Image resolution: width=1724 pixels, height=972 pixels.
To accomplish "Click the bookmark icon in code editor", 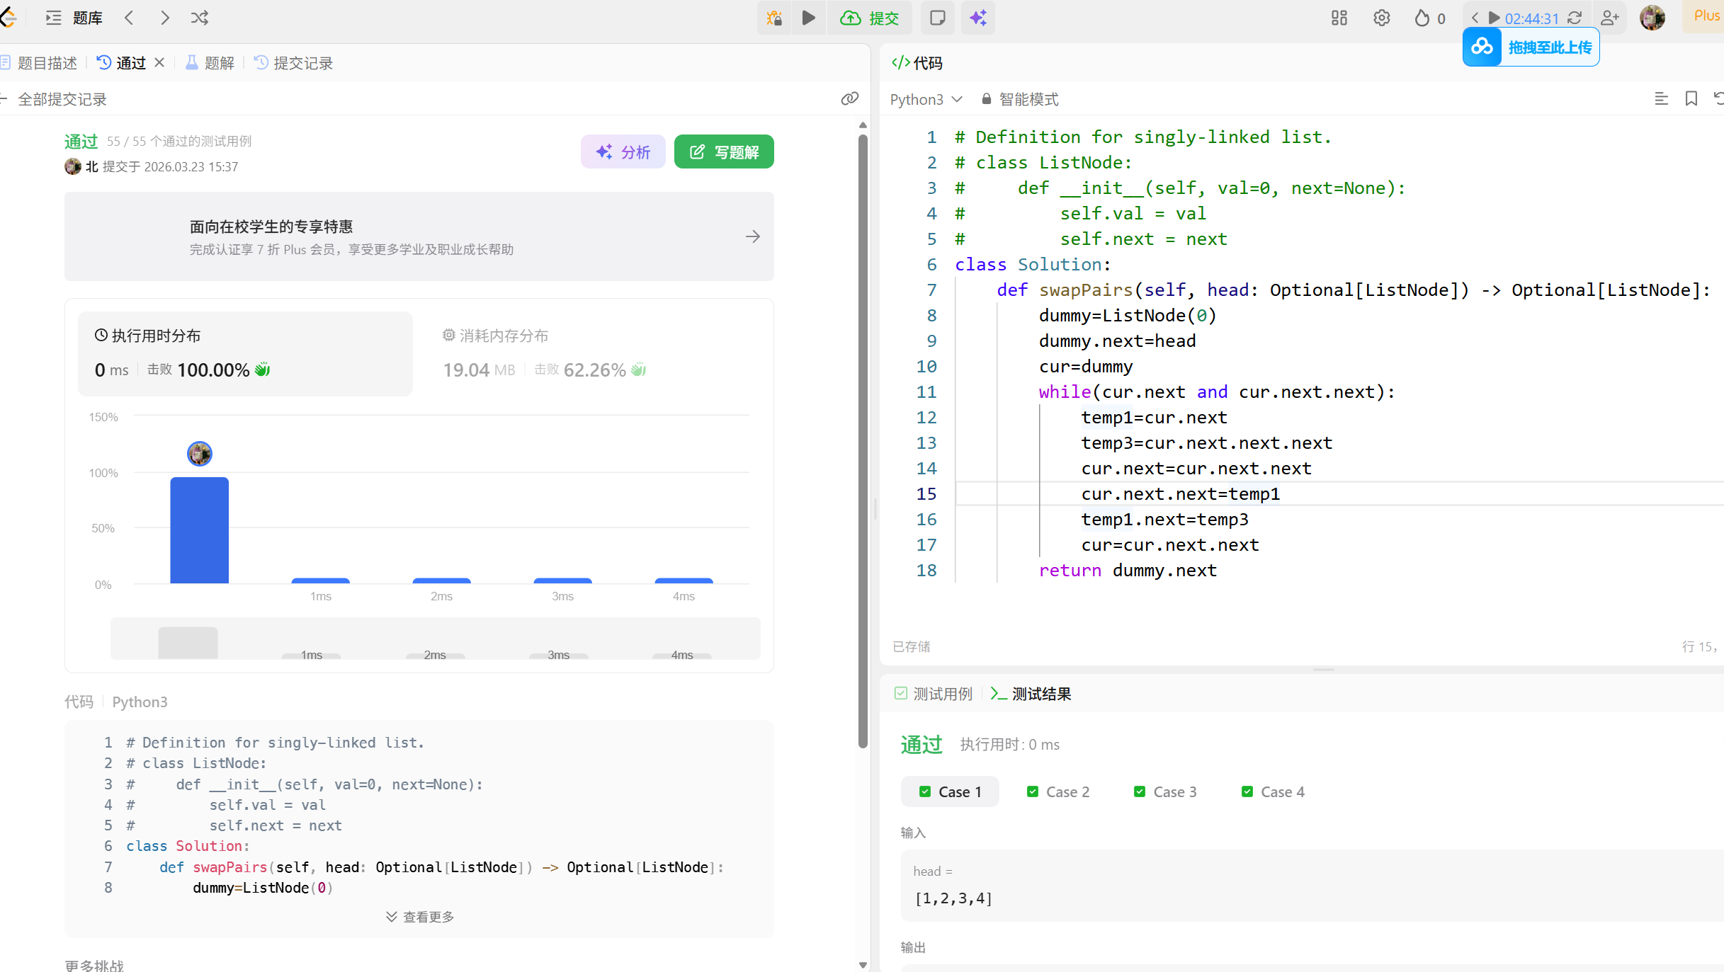I will (1691, 98).
